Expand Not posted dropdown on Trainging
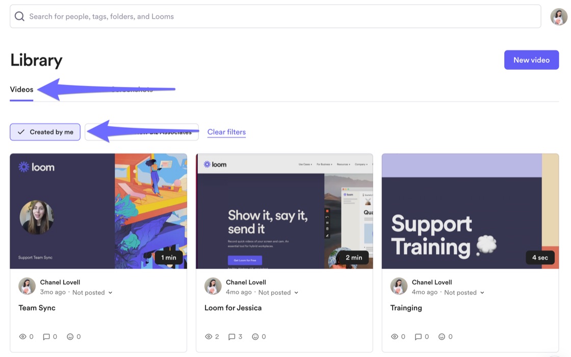The width and height of the screenshot is (571, 357). pos(464,293)
